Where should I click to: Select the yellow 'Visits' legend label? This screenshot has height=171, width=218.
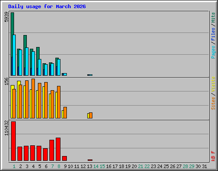click(x=213, y=84)
